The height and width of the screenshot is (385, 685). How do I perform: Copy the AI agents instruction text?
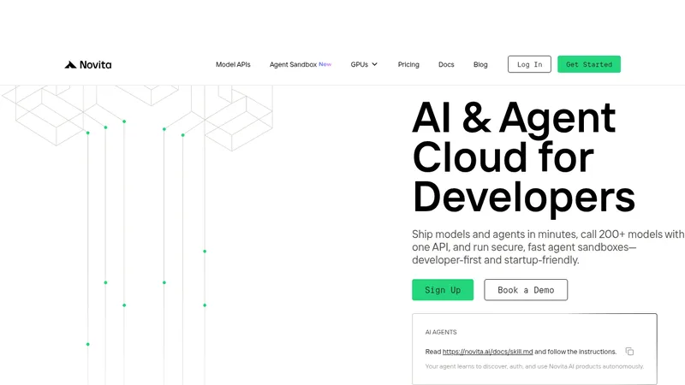[x=629, y=352]
